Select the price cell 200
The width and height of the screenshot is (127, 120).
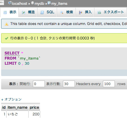pyautogui.click(x=34, y=114)
